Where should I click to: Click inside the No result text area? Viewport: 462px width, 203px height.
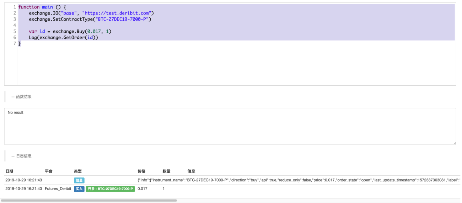[x=230, y=126]
